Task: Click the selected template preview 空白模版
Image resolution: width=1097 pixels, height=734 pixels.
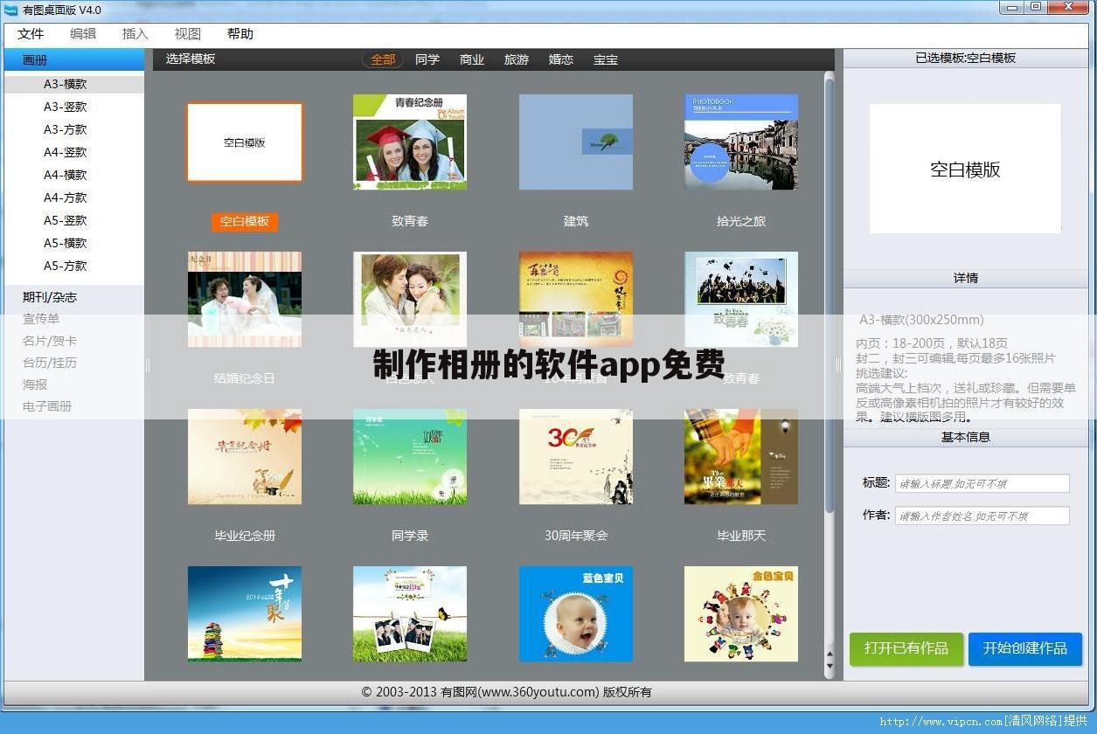Action: (x=965, y=169)
